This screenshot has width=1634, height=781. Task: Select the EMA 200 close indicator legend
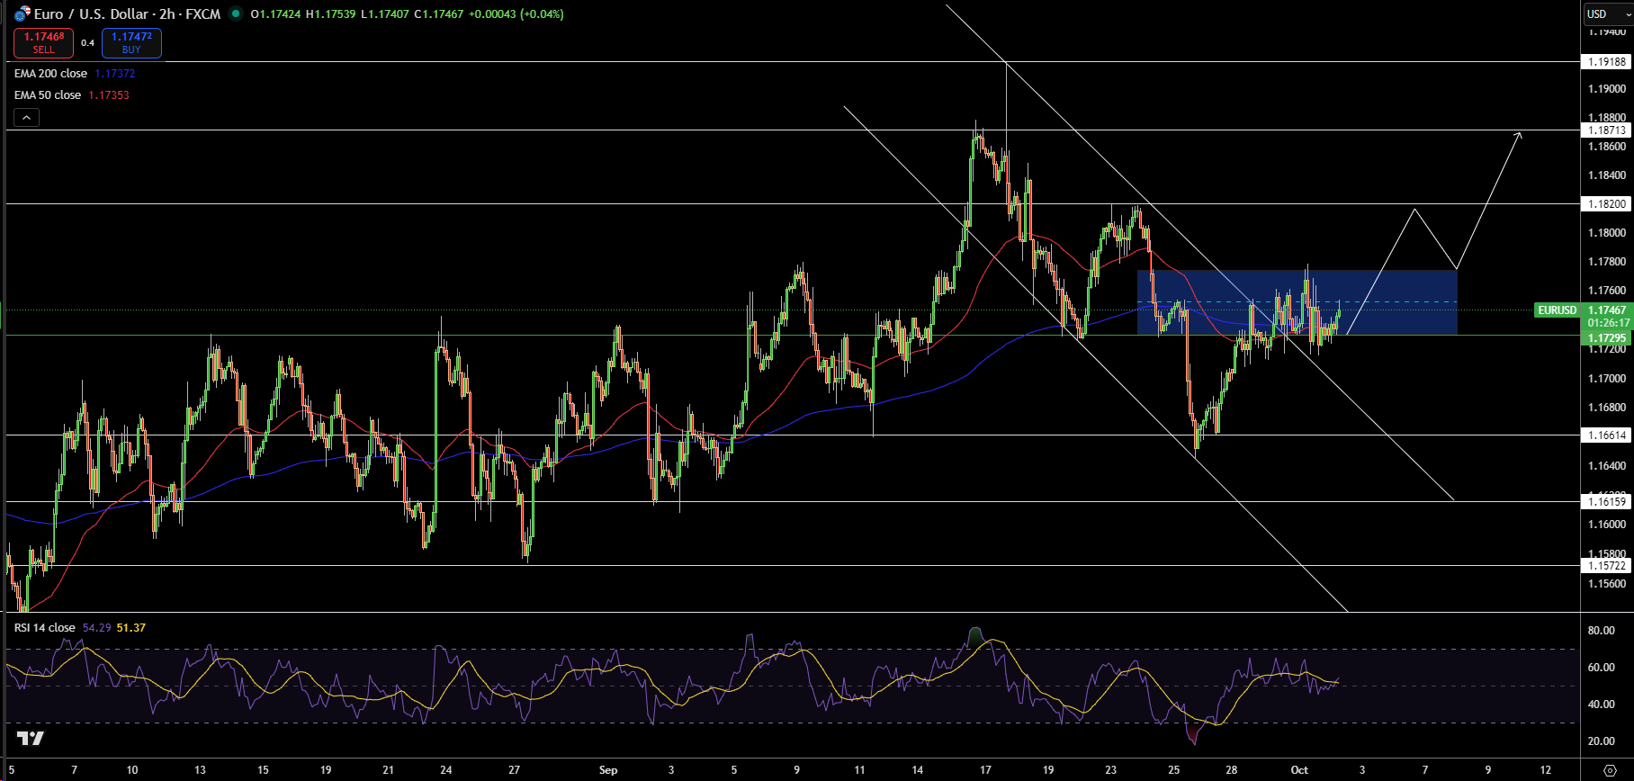[50, 74]
